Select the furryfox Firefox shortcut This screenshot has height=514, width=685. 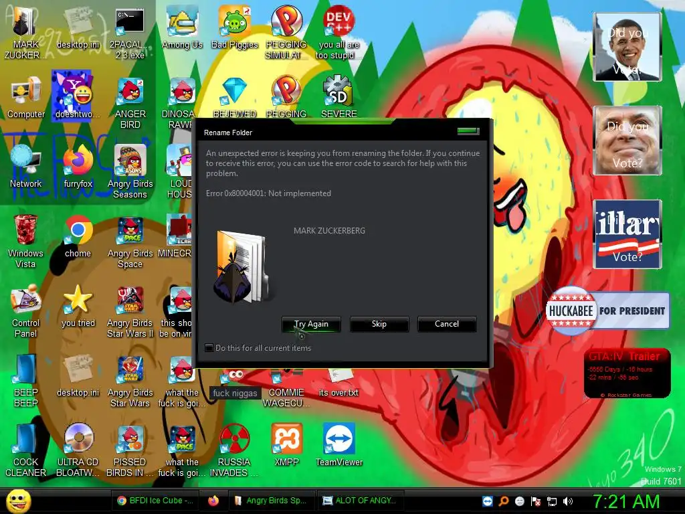tap(78, 168)
